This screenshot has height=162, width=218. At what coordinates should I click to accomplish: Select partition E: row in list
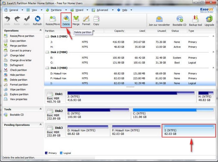click(130, 58)
